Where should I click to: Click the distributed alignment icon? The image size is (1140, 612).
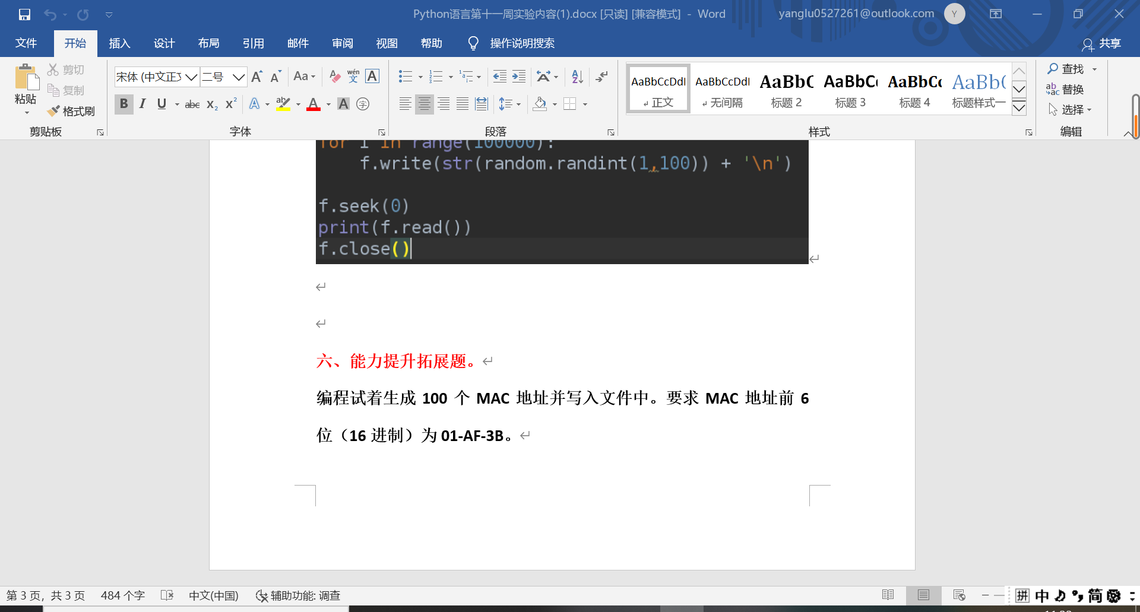(482, 104)
